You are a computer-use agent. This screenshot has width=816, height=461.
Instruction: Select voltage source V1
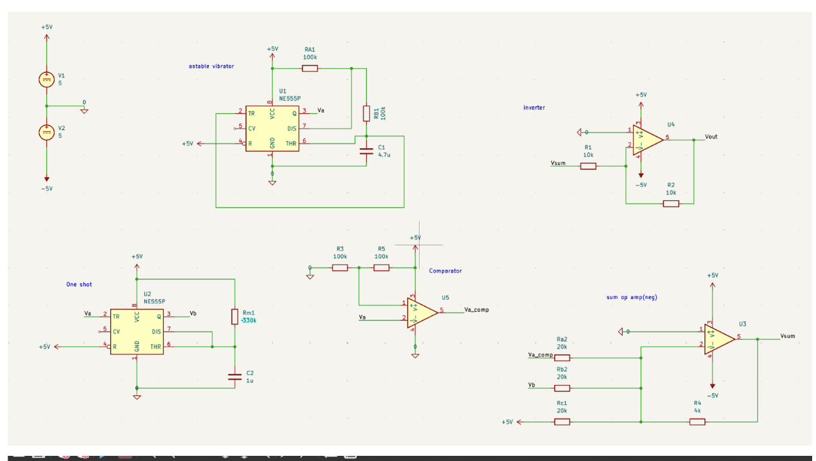[46, 80]
